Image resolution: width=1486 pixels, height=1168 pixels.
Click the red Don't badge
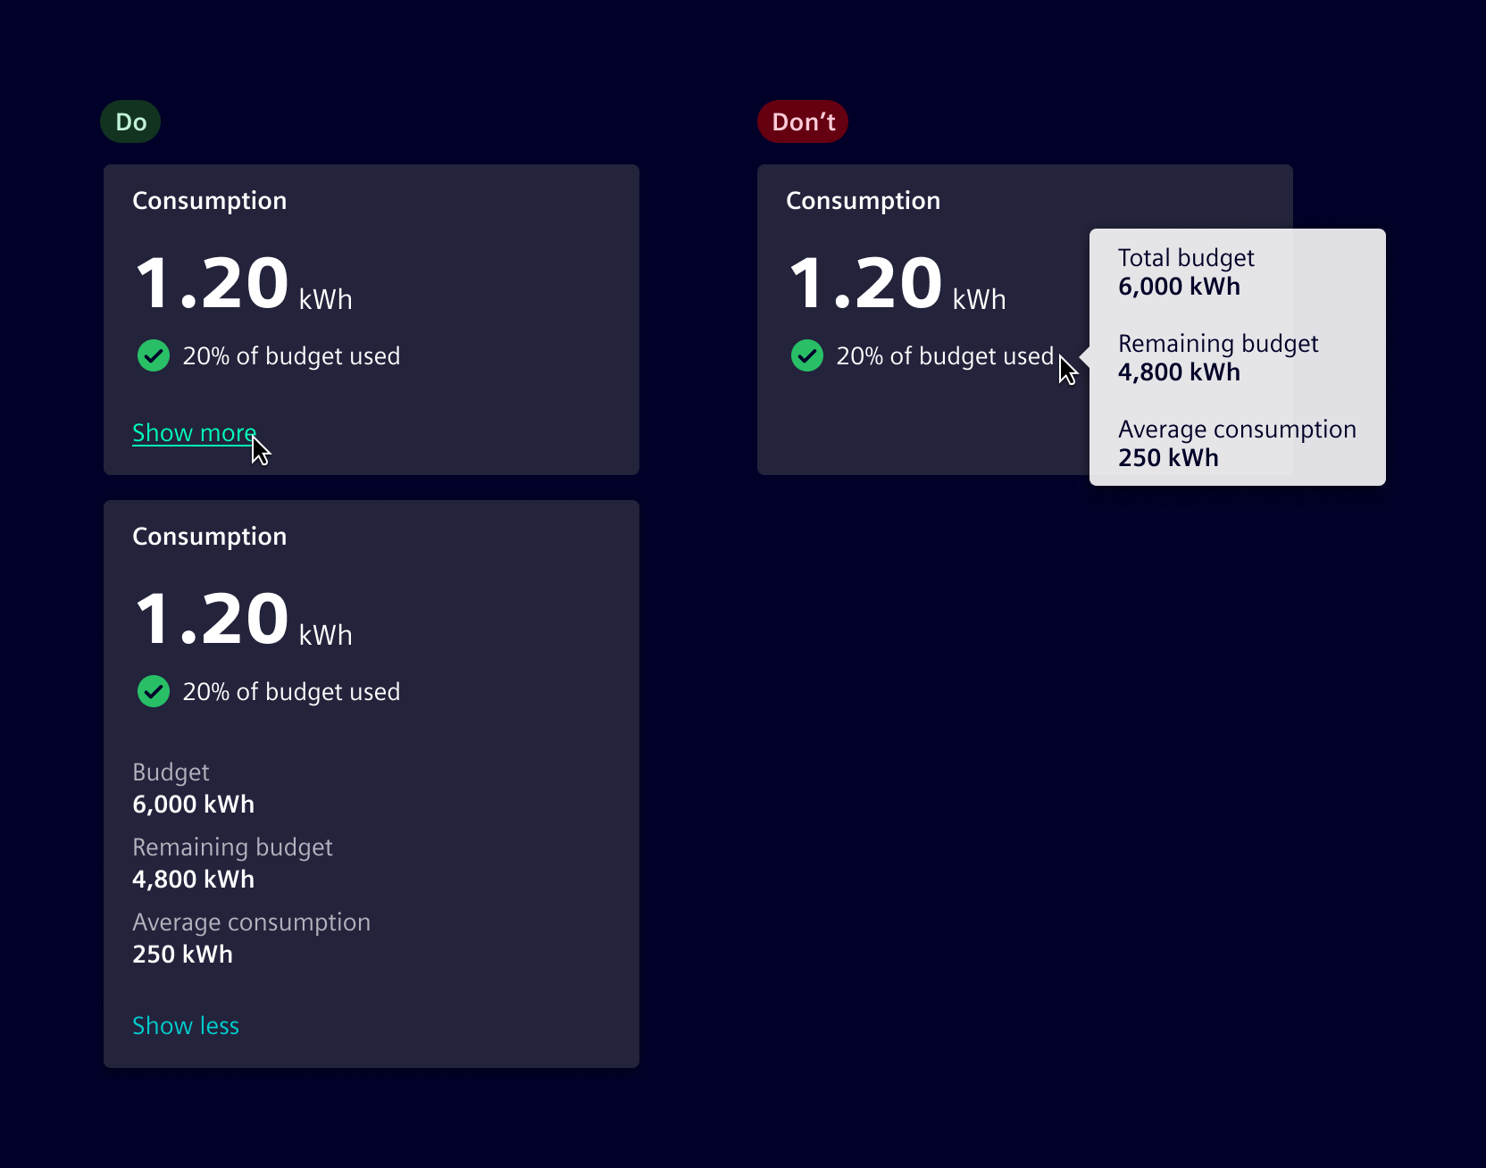click(x=803, y=121)
